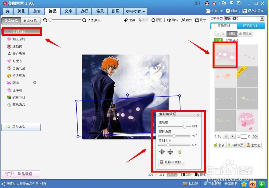Select 潮流涂鸦 category
This screenshot has width=269, height=188.
[16, 39]
